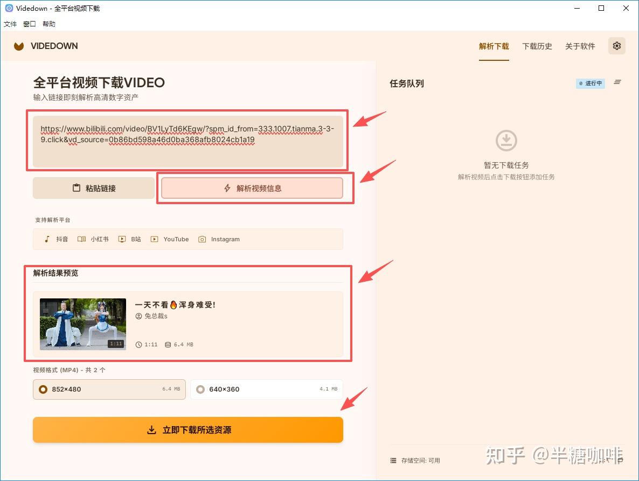Viewport: 639px width, 481px height.
Task: Click the 解析结果预览 heading
Action: click(x=55, y=273)
